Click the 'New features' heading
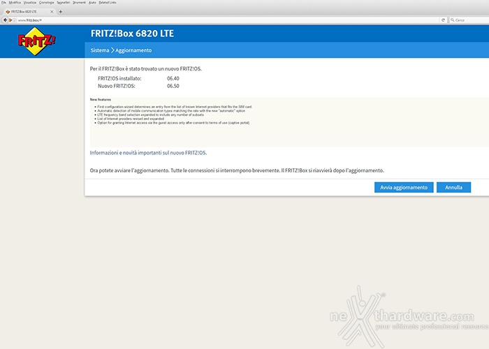This screenshot has width=489, height=349. (101, 100)
